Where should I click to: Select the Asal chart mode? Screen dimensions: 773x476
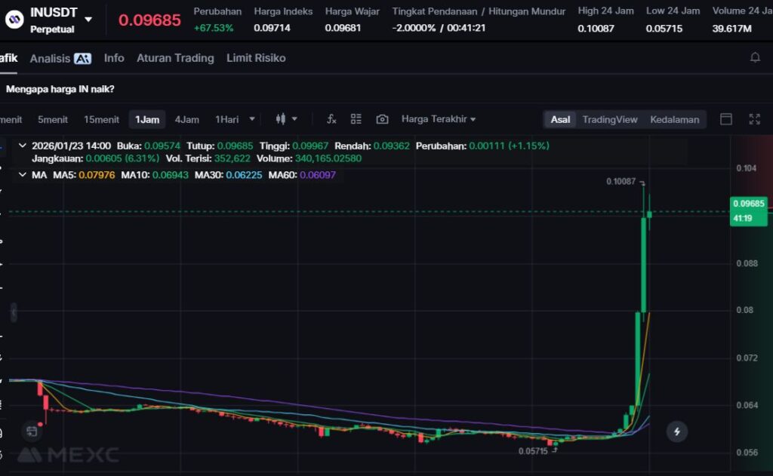(x=560, y=119)
